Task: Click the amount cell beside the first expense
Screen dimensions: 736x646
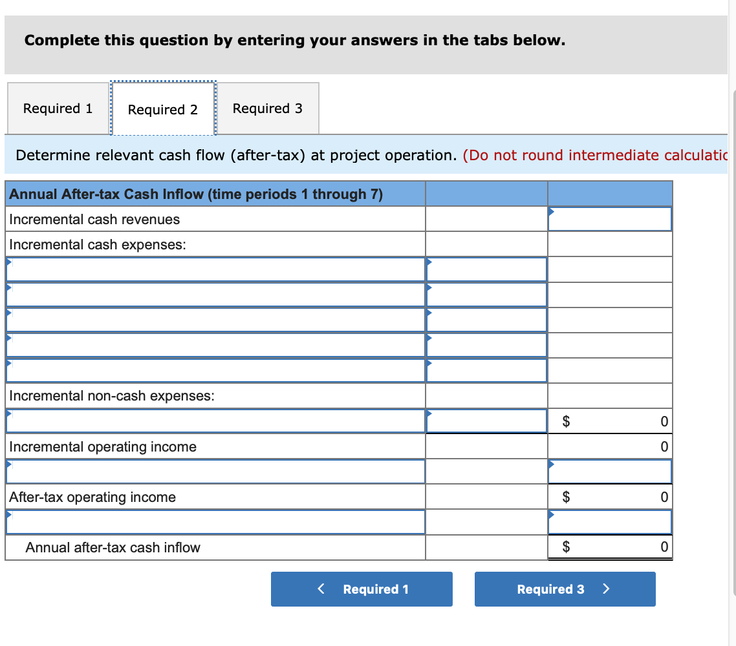Action: click(x=486, y=269)
